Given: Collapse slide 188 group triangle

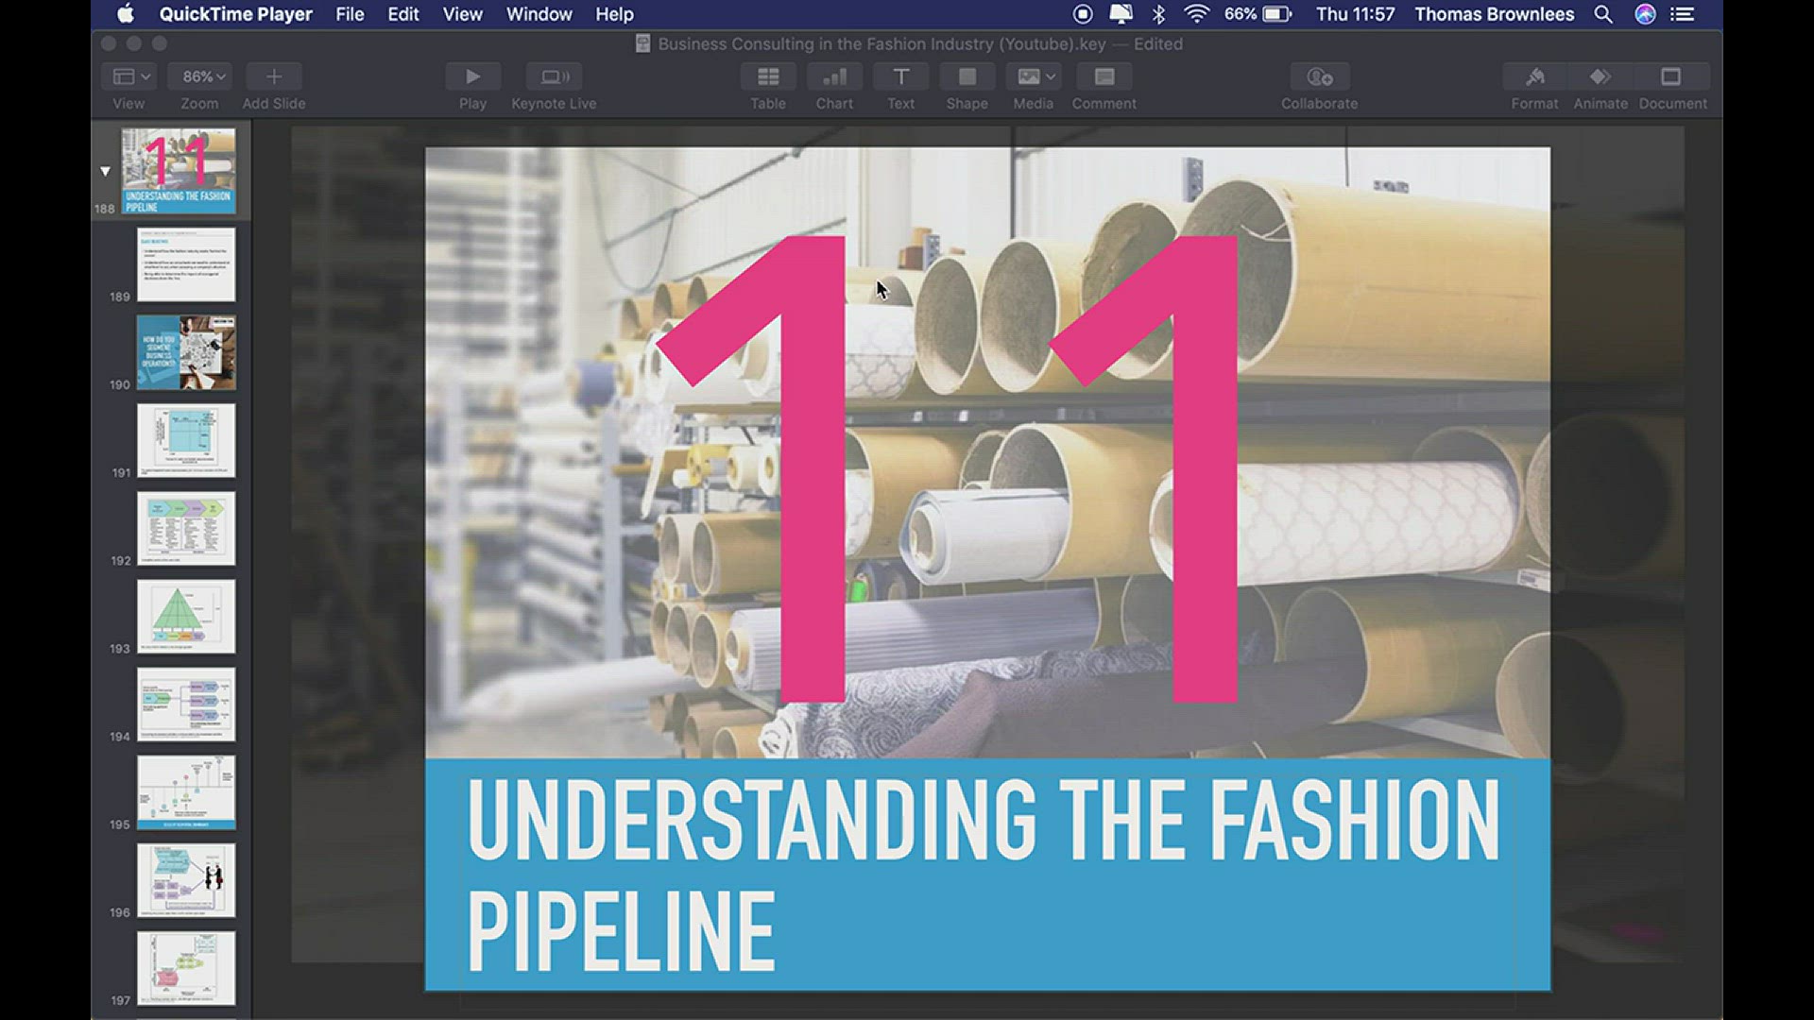Looking at the screenshot, I should 105,172.
